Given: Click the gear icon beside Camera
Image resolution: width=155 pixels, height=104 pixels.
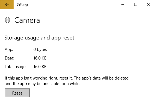Looking at the screenshot, I should coord(7,20).
